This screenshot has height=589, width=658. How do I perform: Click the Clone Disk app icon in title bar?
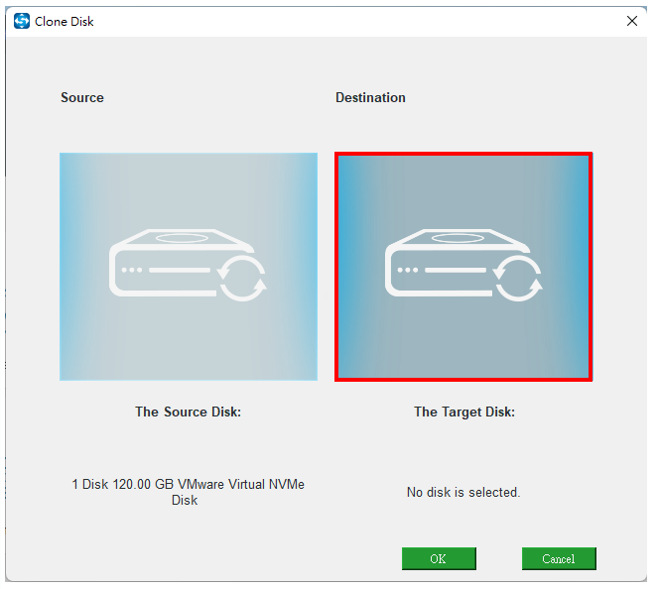click(x=22, y=21)
